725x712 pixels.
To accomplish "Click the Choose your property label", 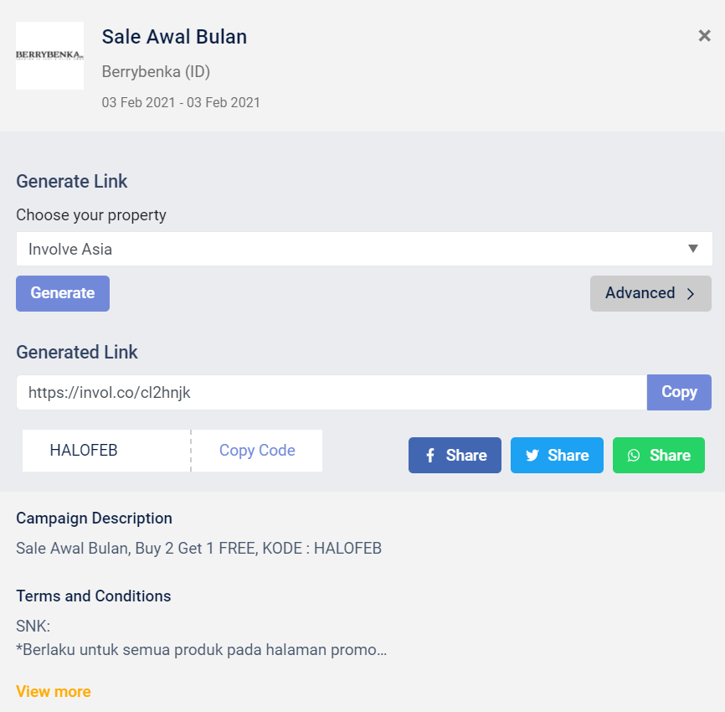I will (x=91, y=215).
